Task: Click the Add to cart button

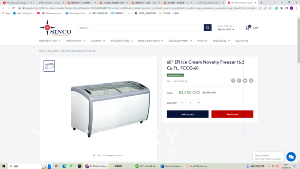Action: click(187, 114)
